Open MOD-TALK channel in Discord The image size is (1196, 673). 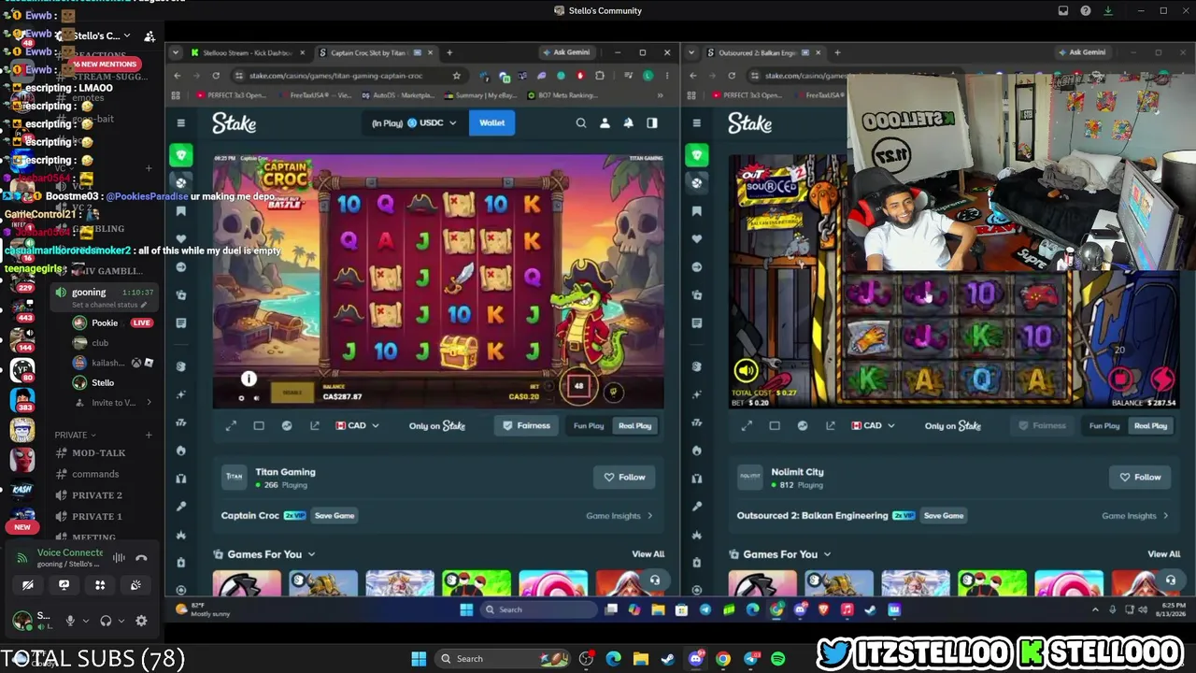pos(97,453)
